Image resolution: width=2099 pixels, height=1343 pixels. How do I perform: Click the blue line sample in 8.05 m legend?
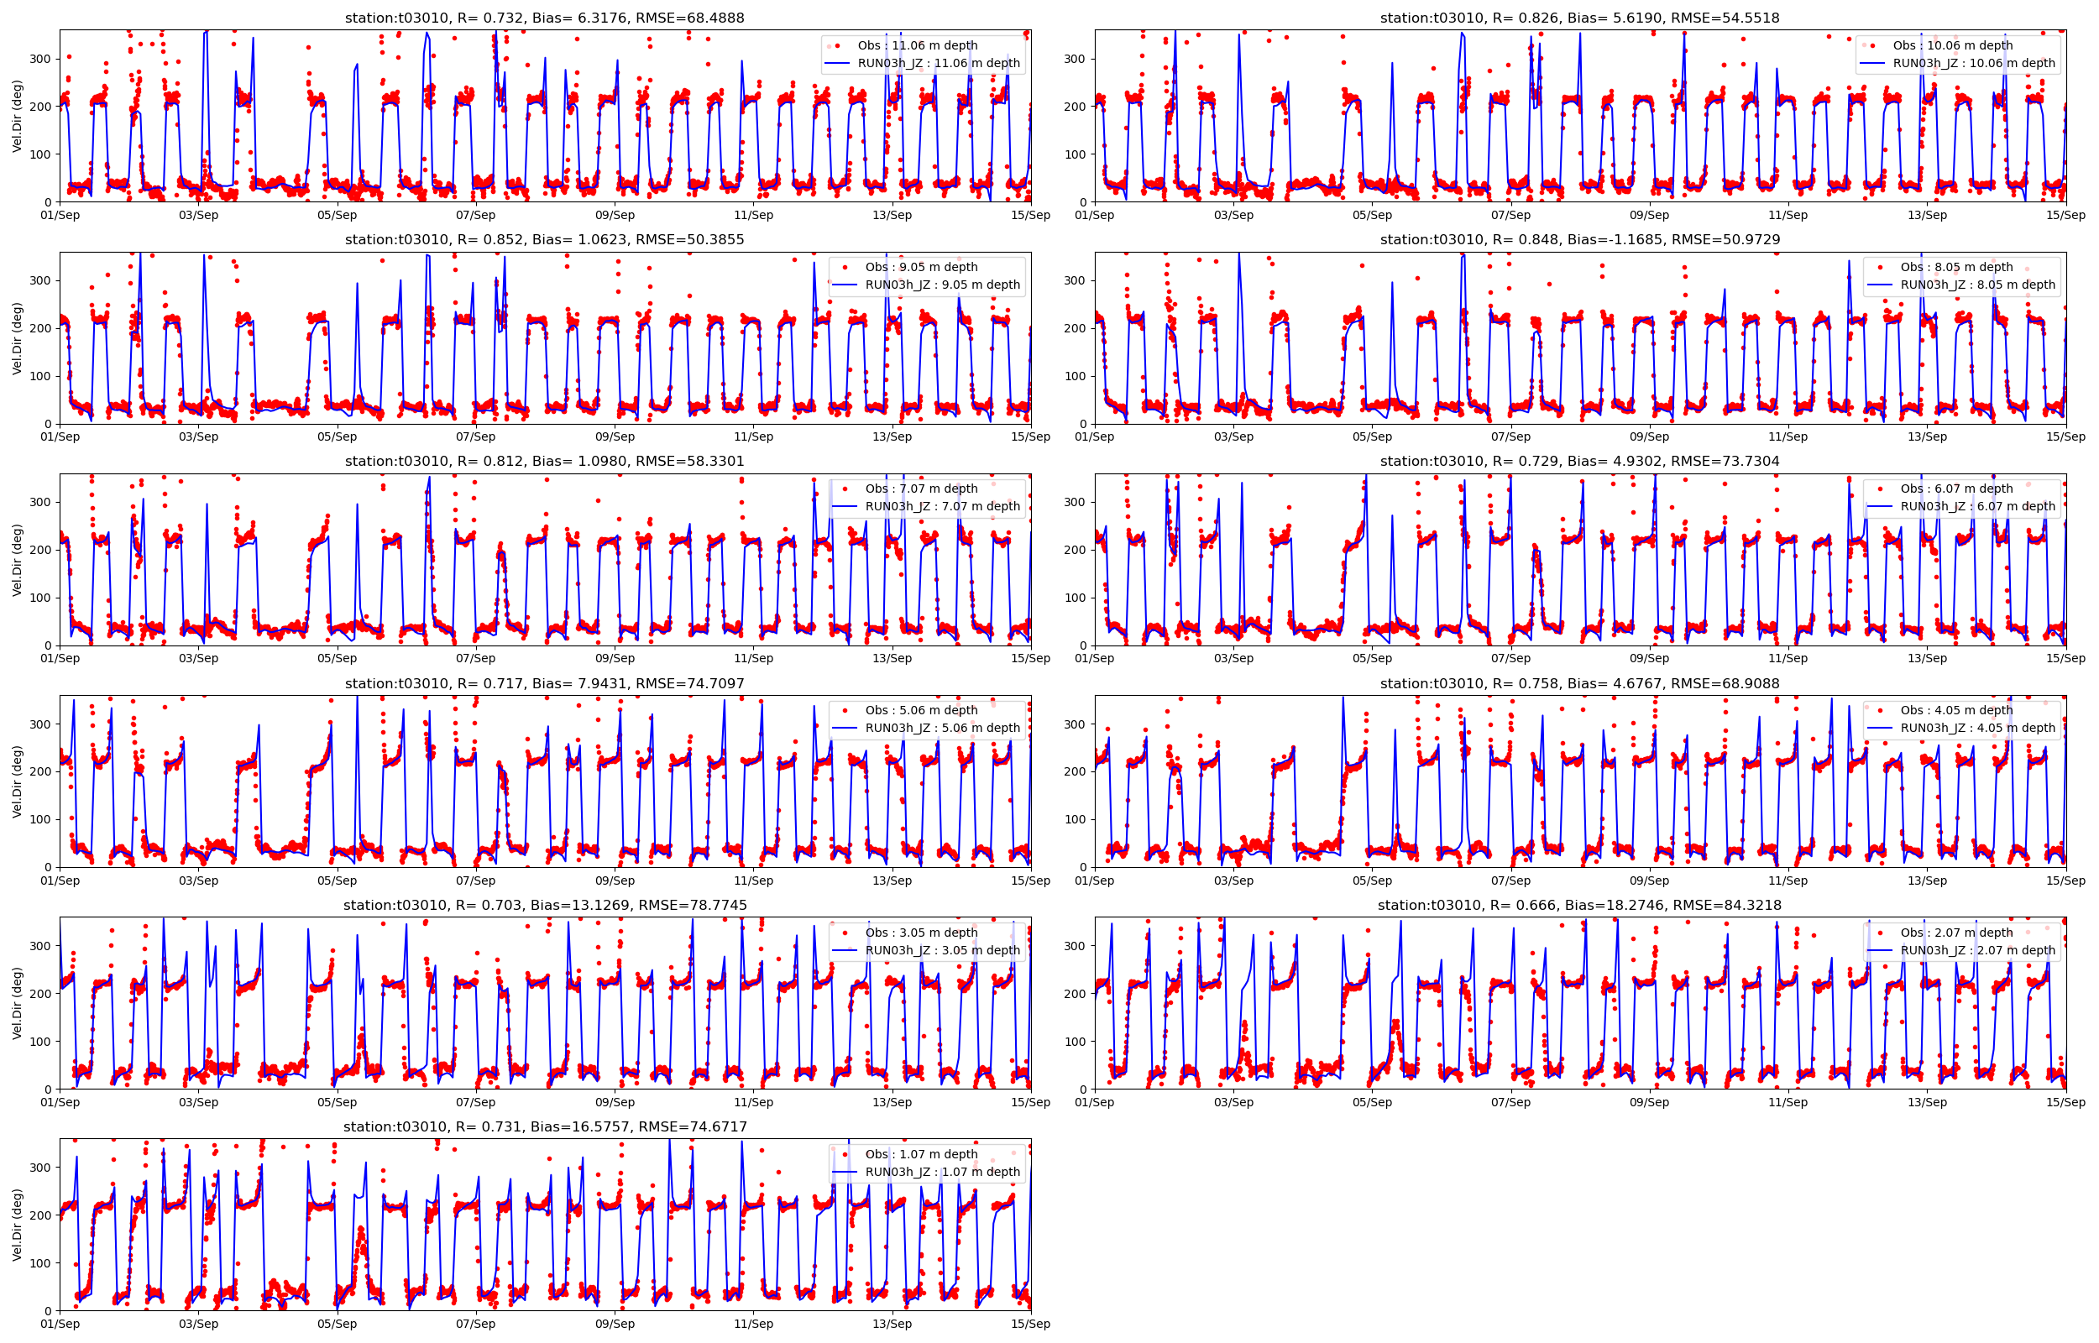point(1881,285)
